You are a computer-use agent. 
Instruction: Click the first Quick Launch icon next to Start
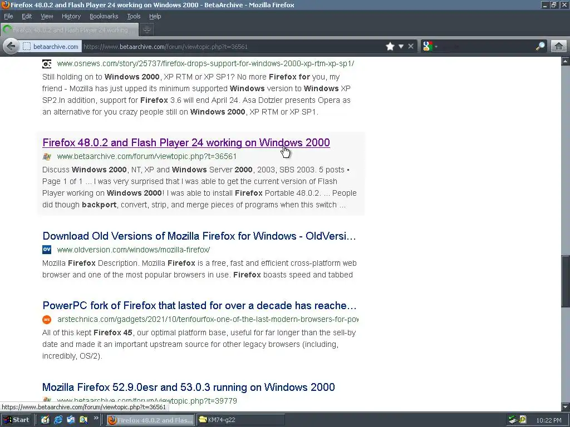pyautogui.click(x=45, y=420)
